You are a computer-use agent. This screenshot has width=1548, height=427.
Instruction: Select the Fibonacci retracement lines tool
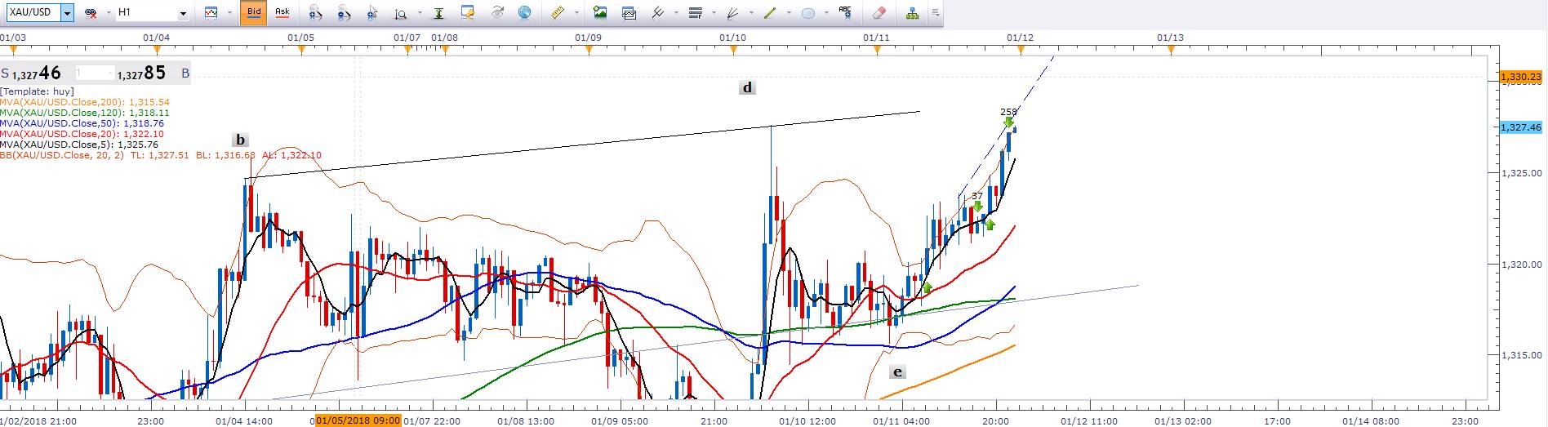point(696,13)
